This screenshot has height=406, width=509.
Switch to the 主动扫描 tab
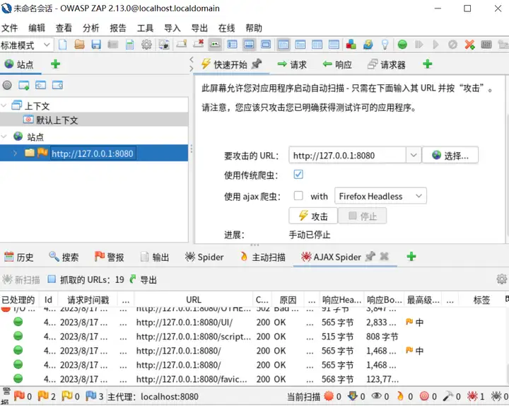[262, 257]
